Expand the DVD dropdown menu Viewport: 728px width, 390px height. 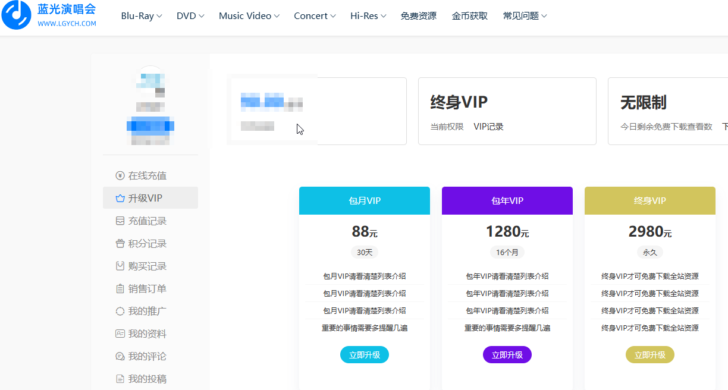tap(190, 16)
